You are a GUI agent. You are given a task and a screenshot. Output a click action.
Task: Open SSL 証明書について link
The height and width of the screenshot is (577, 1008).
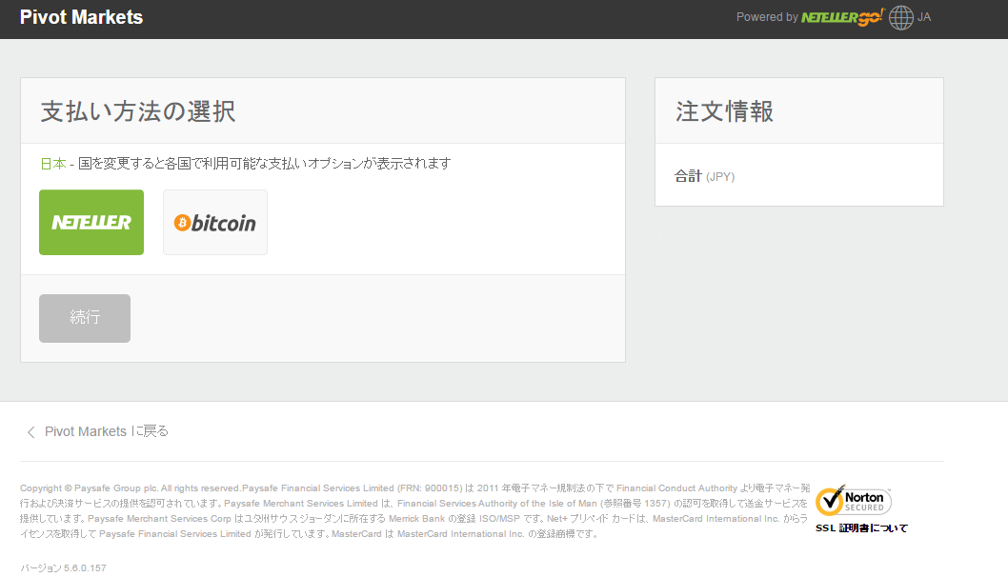point(861,528)
